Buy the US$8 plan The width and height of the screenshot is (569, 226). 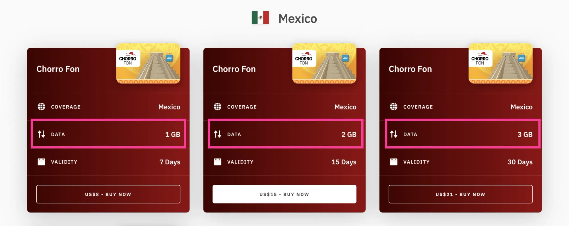click(x=108, y=194)
